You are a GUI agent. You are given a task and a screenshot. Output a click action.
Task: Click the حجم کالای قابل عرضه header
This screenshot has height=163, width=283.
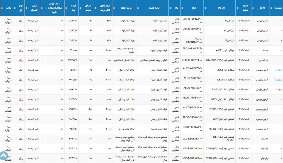point(105,8)
